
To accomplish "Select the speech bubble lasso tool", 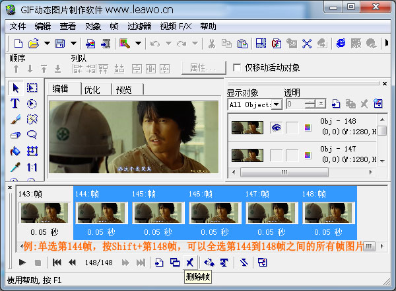I will pos(32,135).
